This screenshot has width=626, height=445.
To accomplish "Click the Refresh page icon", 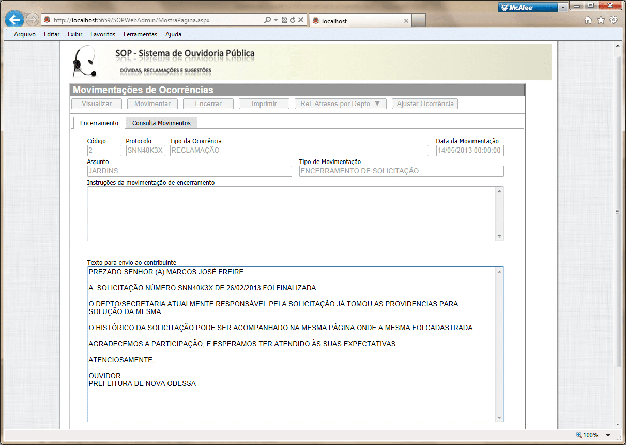I will tap(293, 20).
